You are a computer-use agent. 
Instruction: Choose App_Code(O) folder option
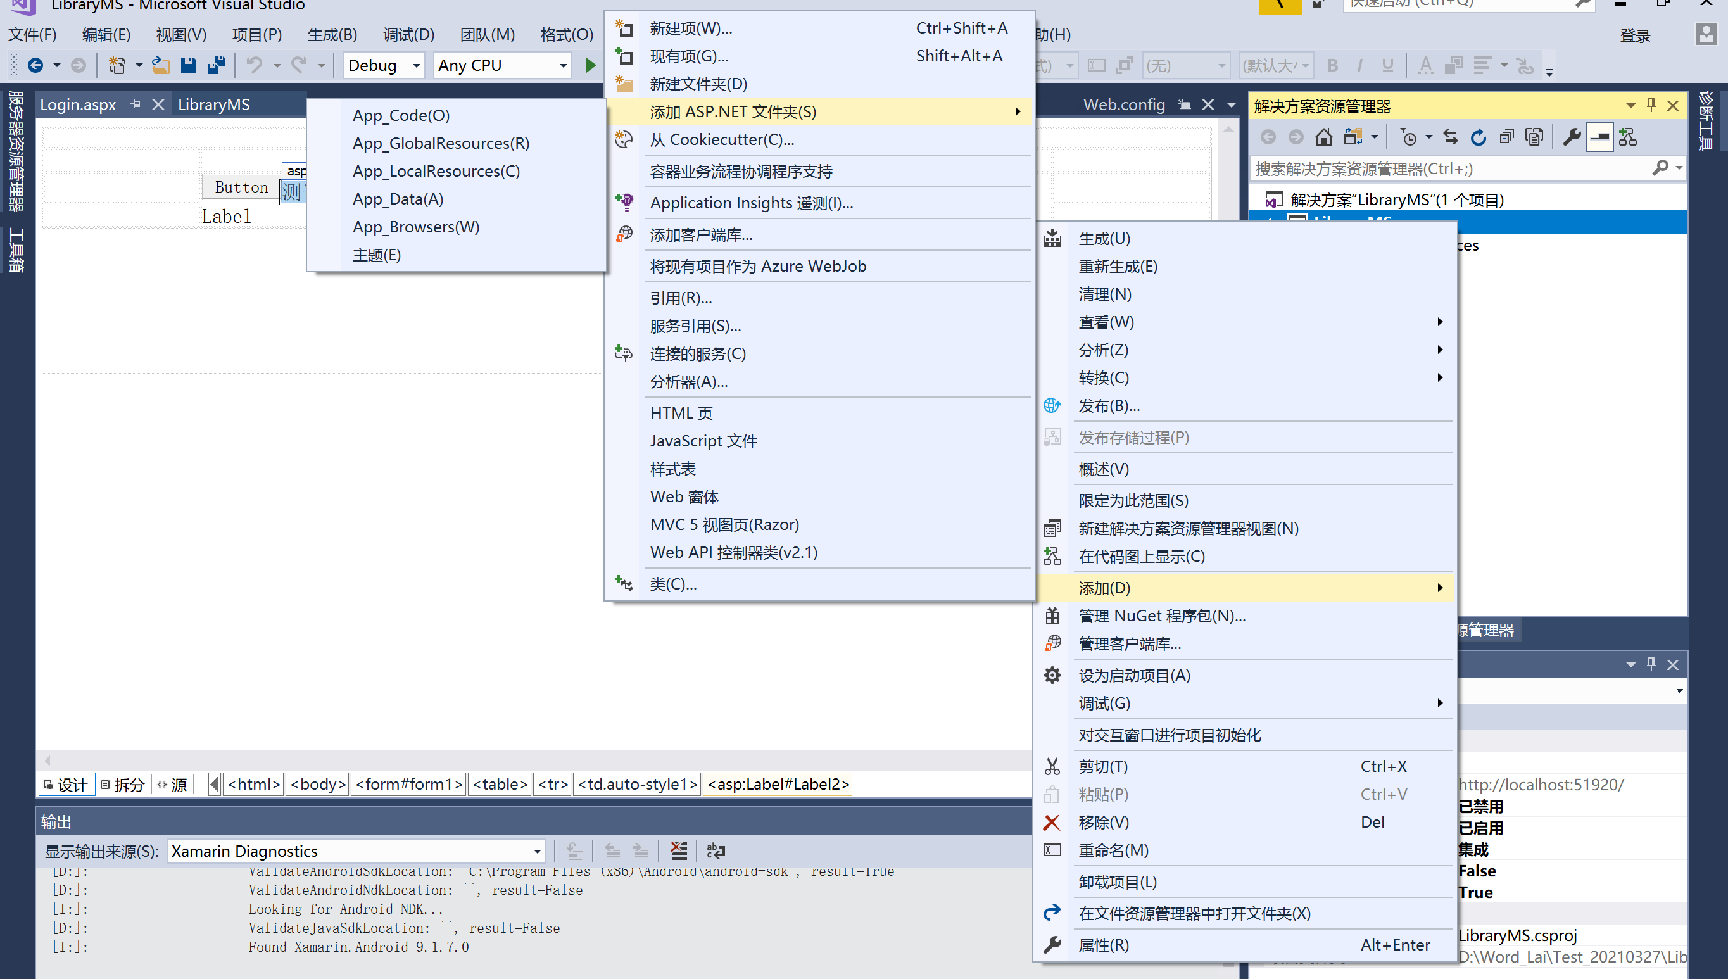(457, 115)
